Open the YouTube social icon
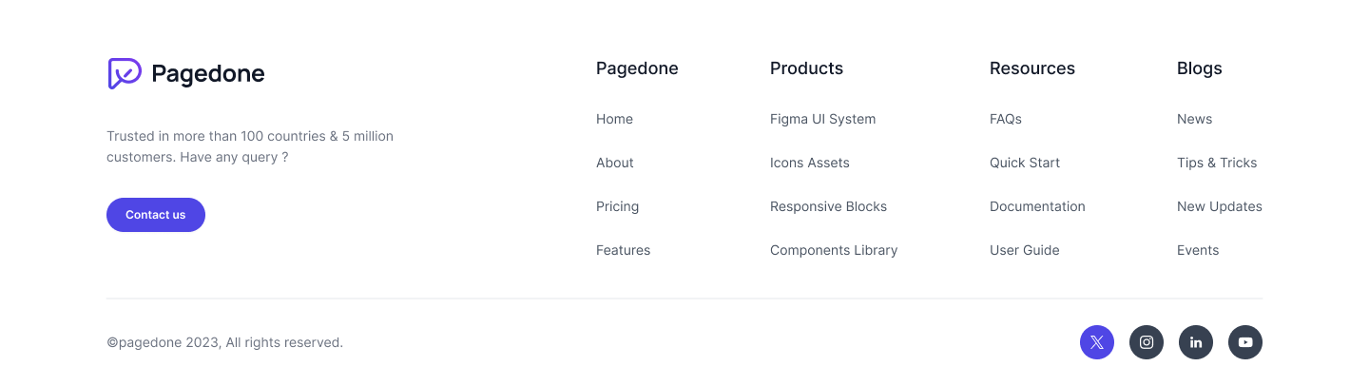 tap(1245, 342)
